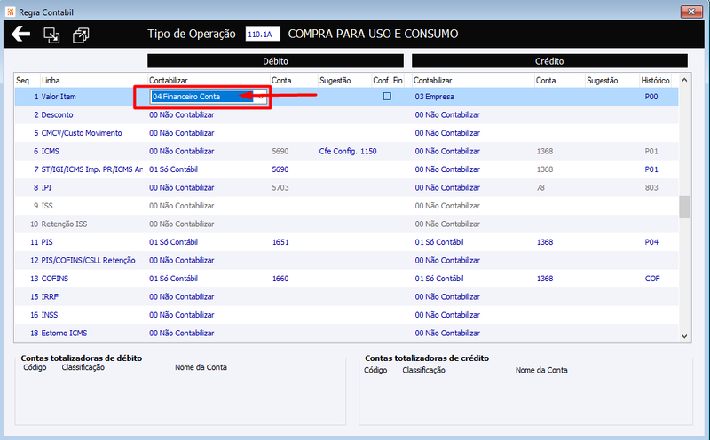This screenshot has width=710, height=440.
Task: Click the back arrow icon
Action: [20, 34]
